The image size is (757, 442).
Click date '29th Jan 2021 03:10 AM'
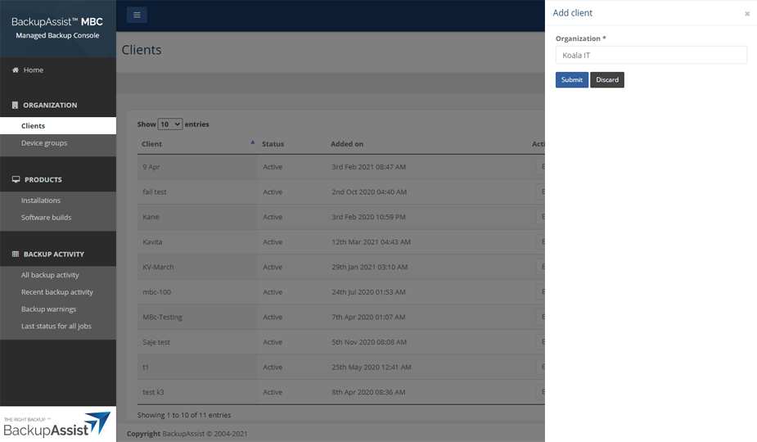(x=369, y=267)
